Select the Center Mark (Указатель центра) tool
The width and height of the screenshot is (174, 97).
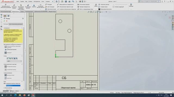104,5
